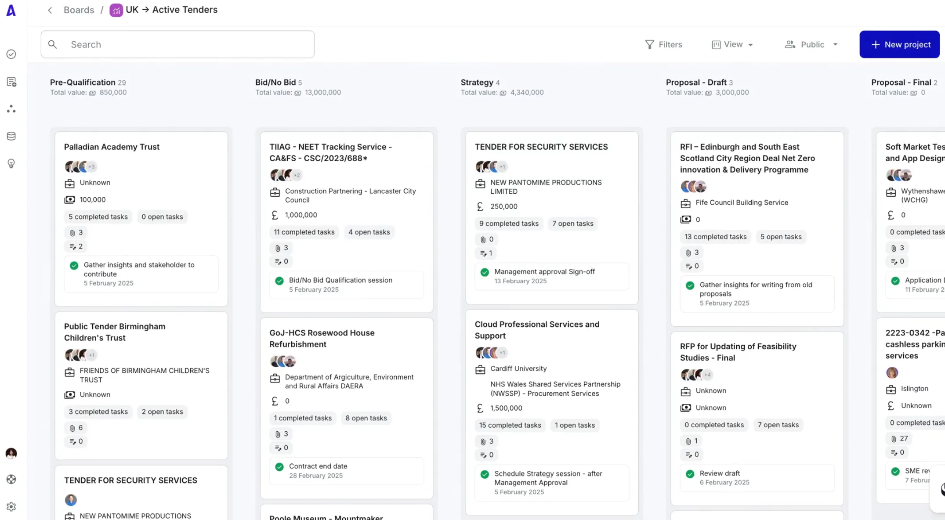Open the database stack sidebar icon
The image size is (945, 520).
[x=11, y=136]
